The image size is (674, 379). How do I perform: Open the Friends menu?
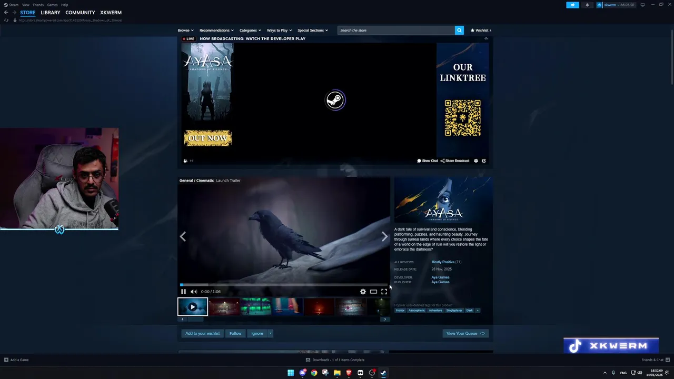click(x=38, y=5)
